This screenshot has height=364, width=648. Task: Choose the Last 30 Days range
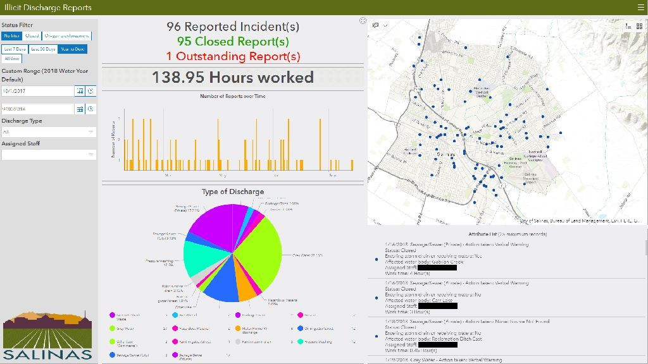coord(43,49)
